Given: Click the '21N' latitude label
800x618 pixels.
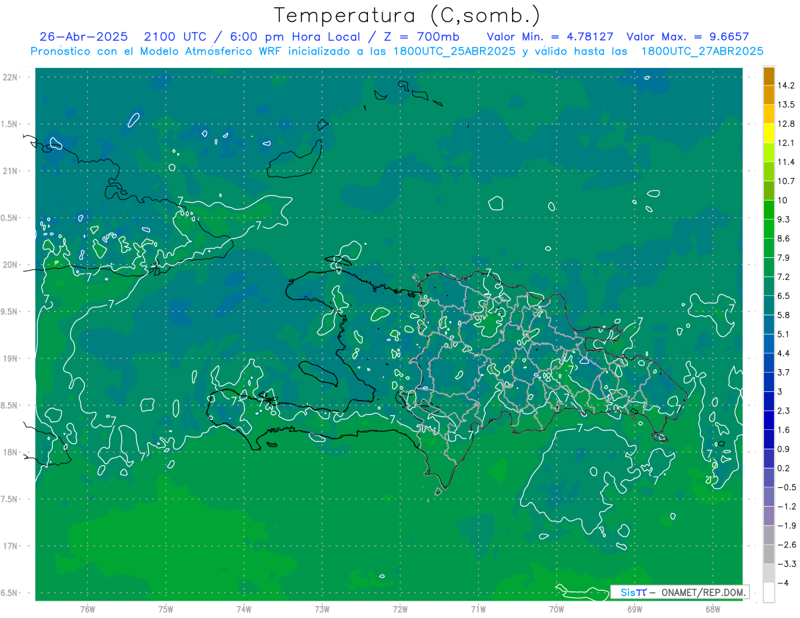Looking at the screenshot, I should click(11, 171).
